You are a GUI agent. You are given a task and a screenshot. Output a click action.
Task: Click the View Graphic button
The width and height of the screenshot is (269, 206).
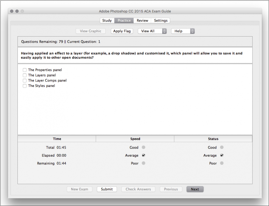91,31
